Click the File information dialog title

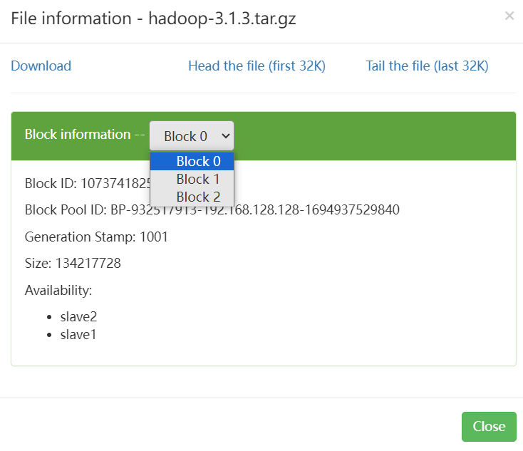[x=153, y=19]
